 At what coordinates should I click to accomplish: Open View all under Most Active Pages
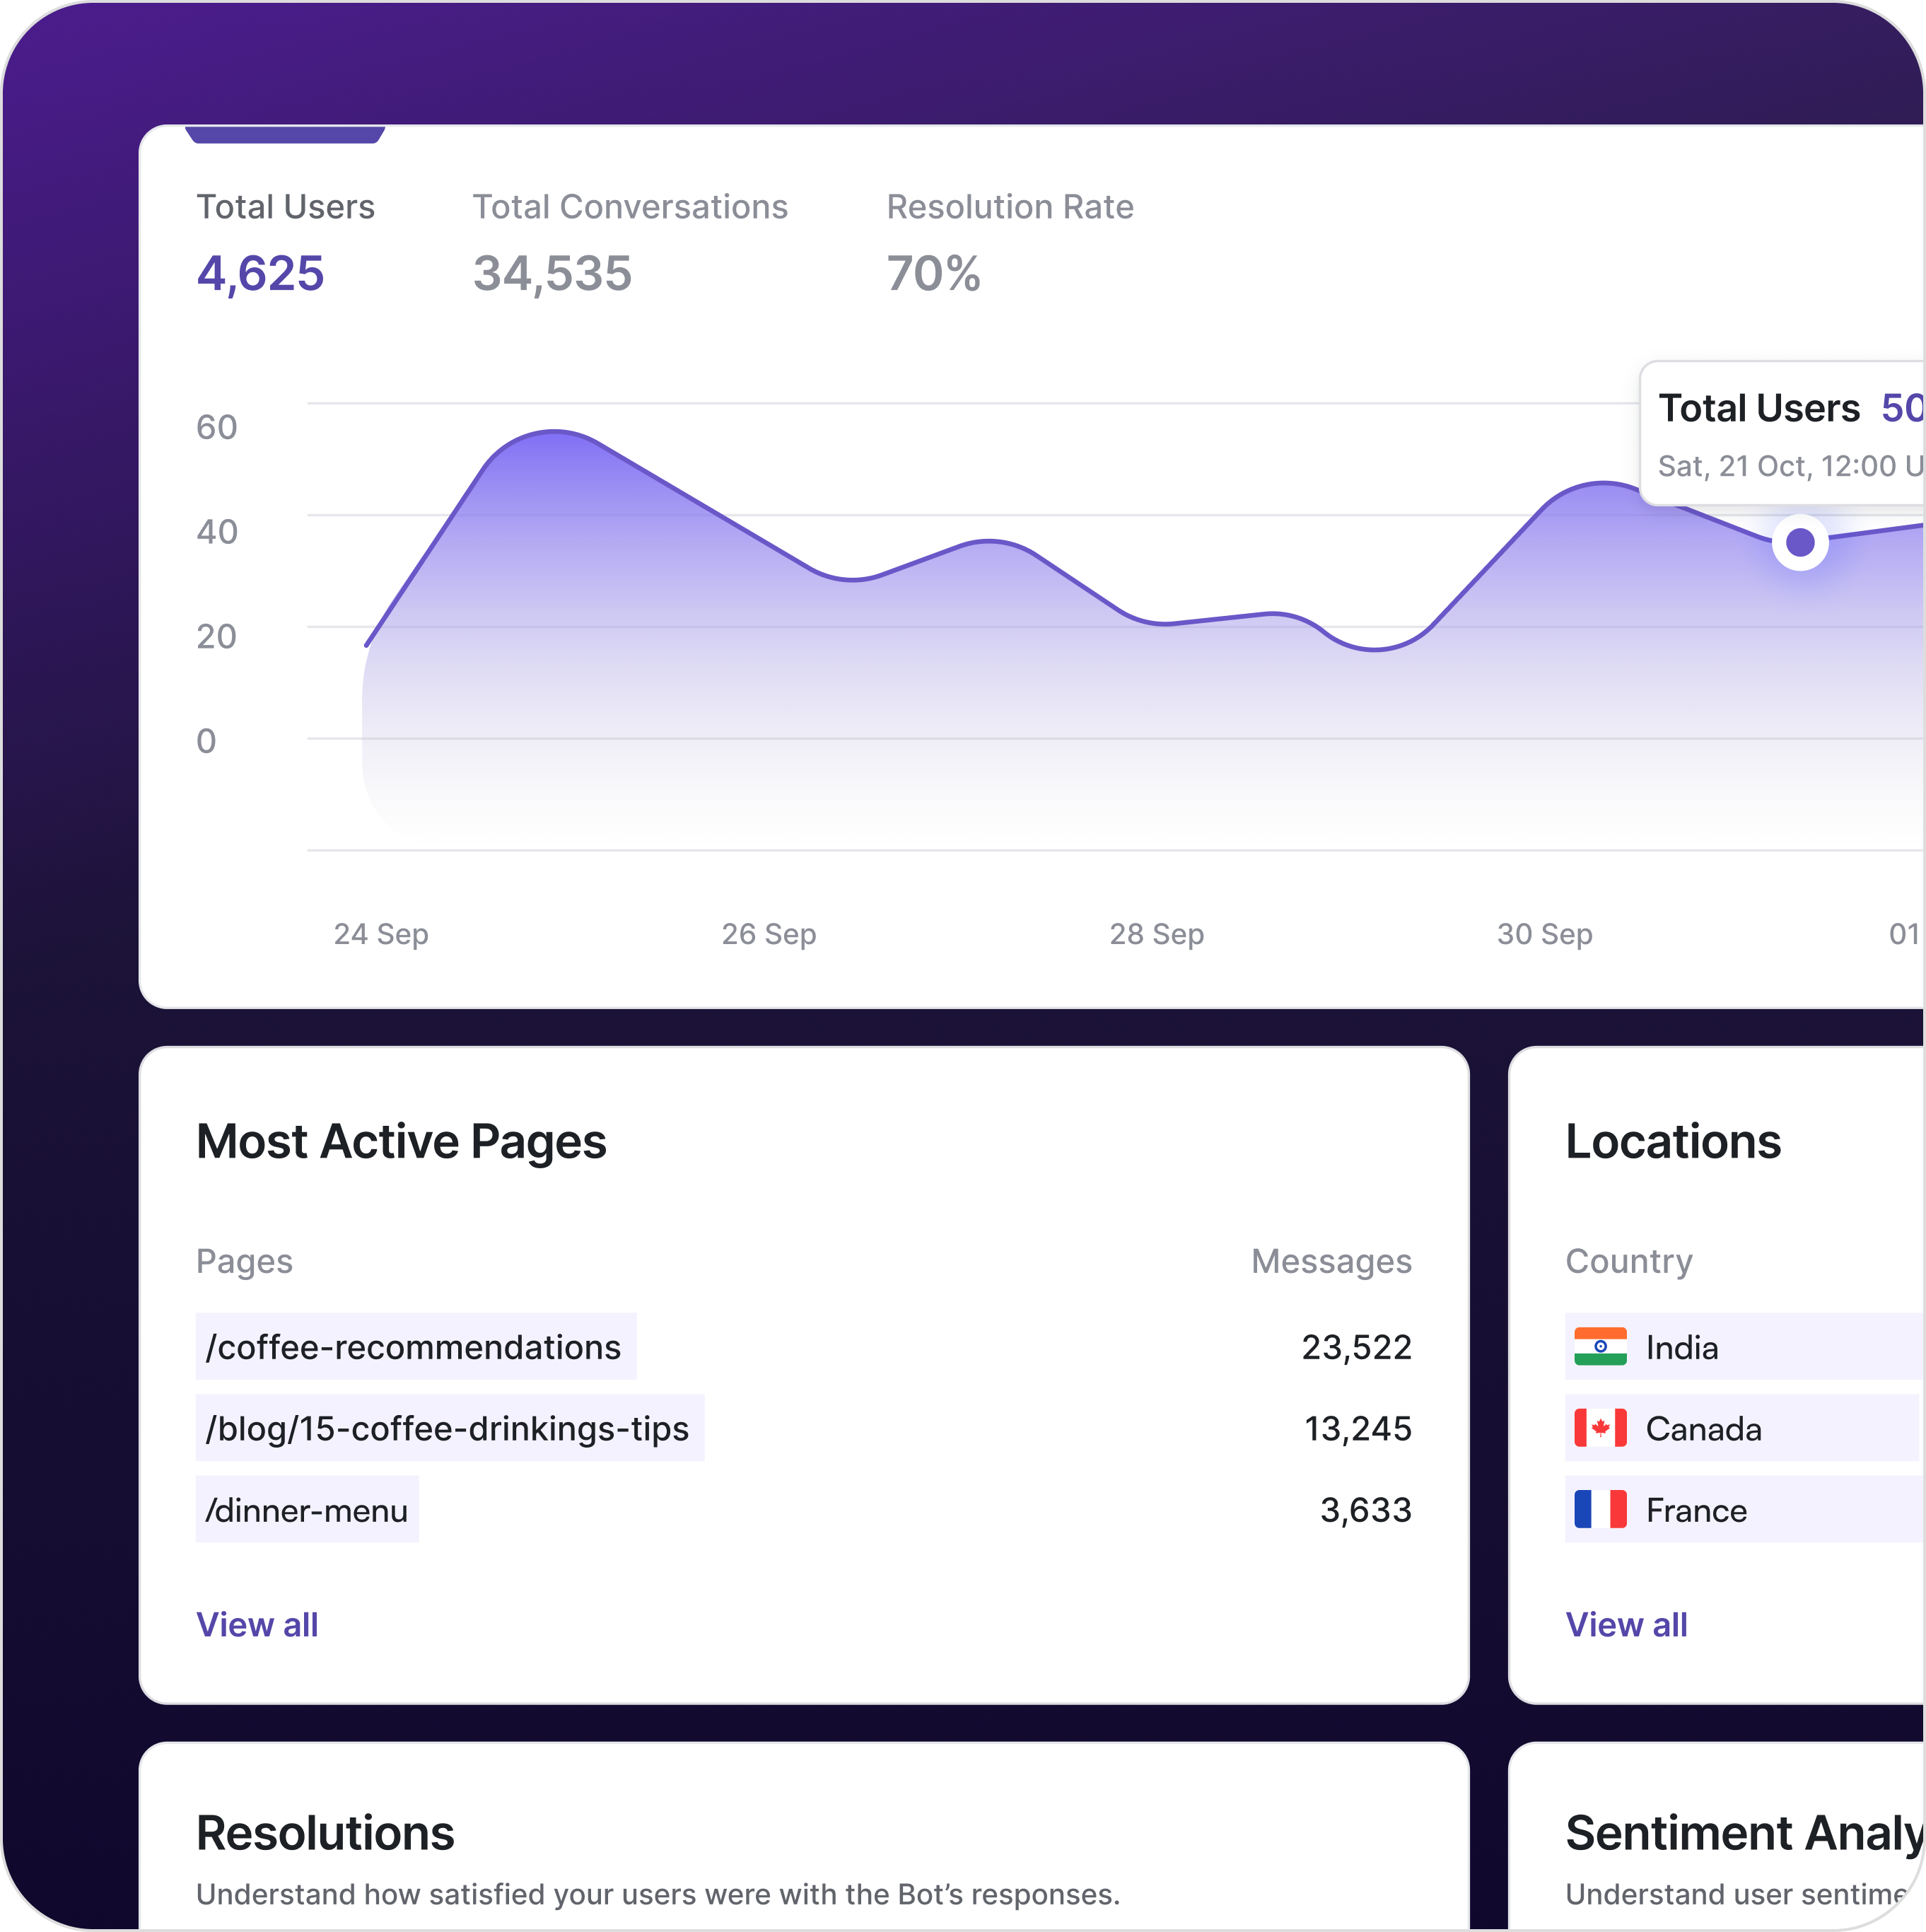257,1625
